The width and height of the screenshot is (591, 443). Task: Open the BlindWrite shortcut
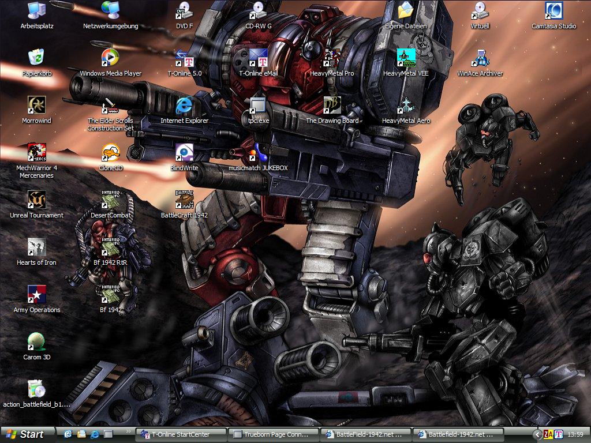coord(184,157)
